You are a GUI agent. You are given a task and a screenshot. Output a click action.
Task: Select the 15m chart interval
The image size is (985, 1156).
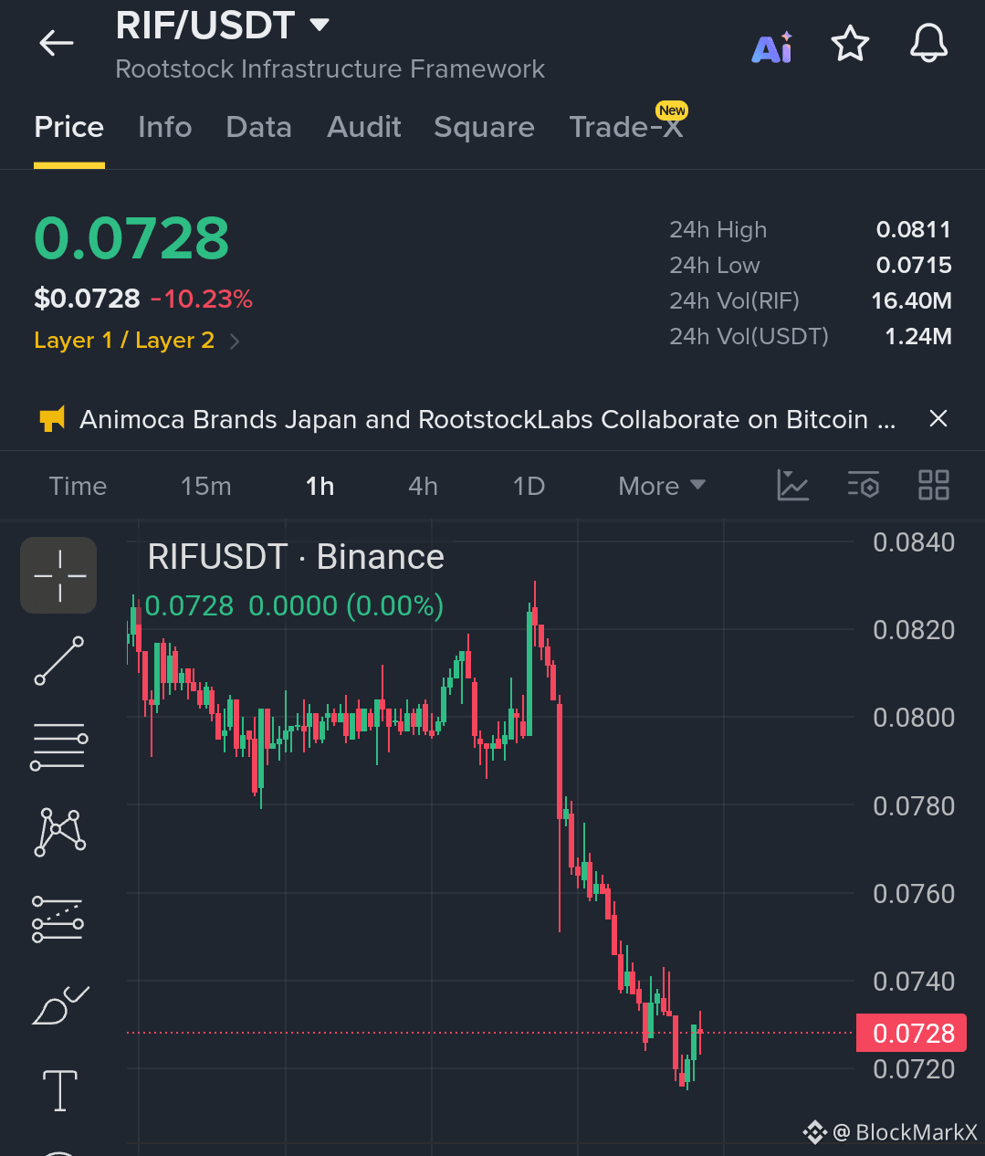click(x=206, y=486)
